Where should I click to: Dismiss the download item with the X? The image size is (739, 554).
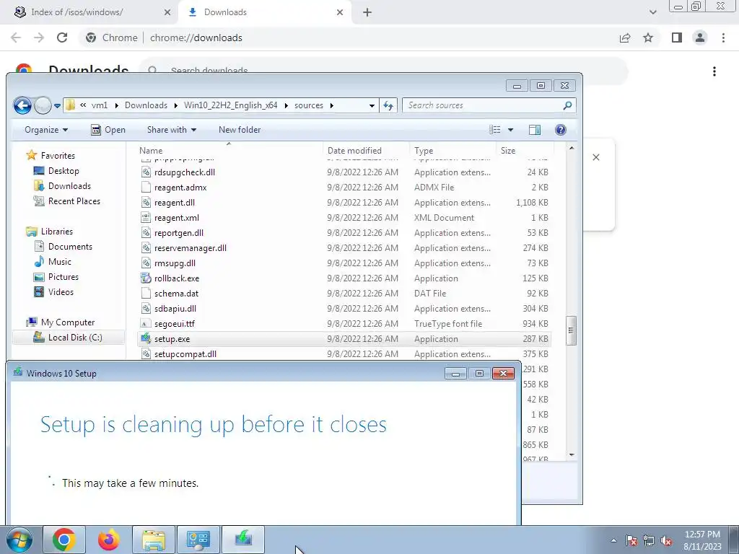(595, 157)
